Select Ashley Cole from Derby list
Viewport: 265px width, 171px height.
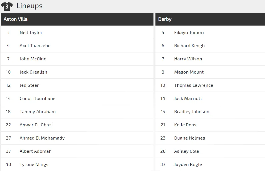coord(186,151)
